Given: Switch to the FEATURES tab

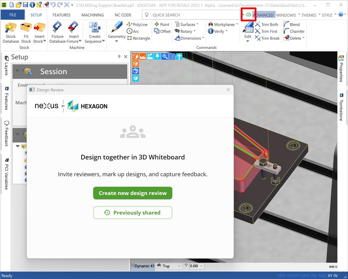Looking at the screenshot, I should (61, 15).
